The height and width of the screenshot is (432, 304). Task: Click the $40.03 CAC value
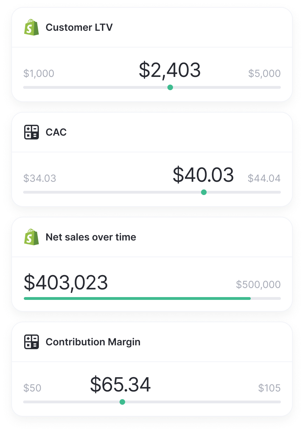click(203, 175)
